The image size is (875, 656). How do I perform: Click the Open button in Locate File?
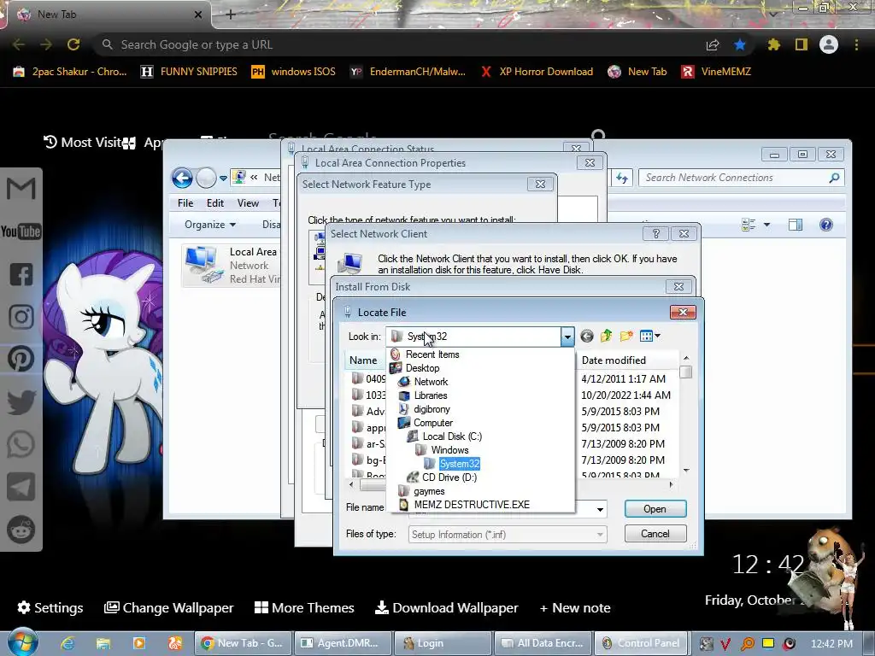655,509
